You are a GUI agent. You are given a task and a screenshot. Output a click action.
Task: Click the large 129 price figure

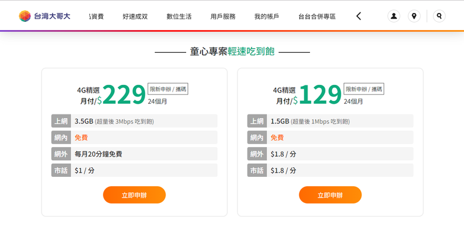pos(321,95)
